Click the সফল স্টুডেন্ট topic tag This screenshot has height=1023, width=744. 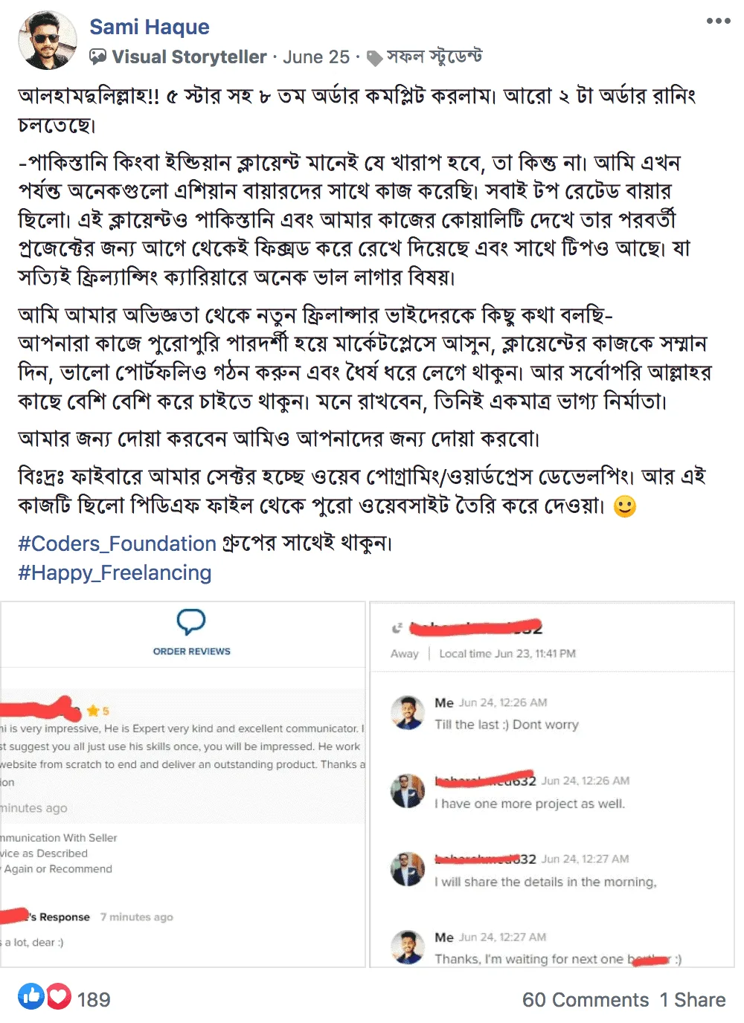(x=434, y=57)
